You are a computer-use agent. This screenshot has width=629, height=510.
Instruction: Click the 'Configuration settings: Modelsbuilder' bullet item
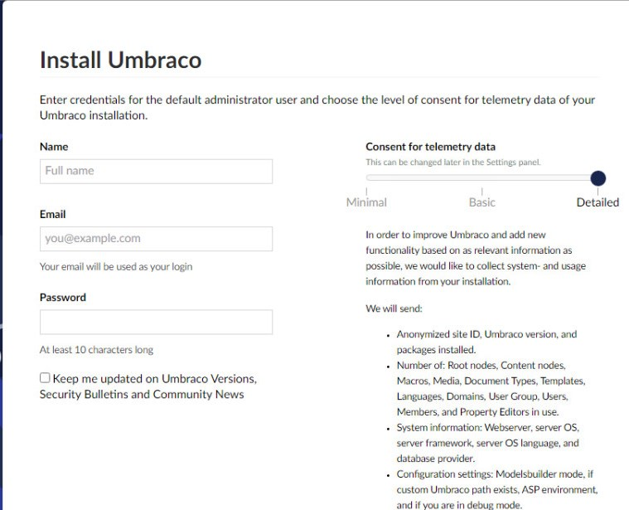point(497,489)
